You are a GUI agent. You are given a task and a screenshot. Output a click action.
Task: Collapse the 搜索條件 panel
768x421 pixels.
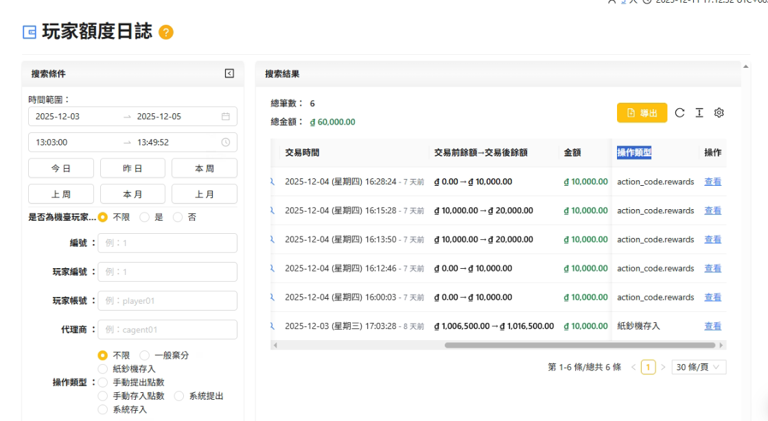[x=229, y=73]
